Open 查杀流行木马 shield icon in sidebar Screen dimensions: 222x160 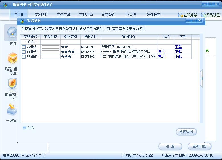[x=12, y=83]
